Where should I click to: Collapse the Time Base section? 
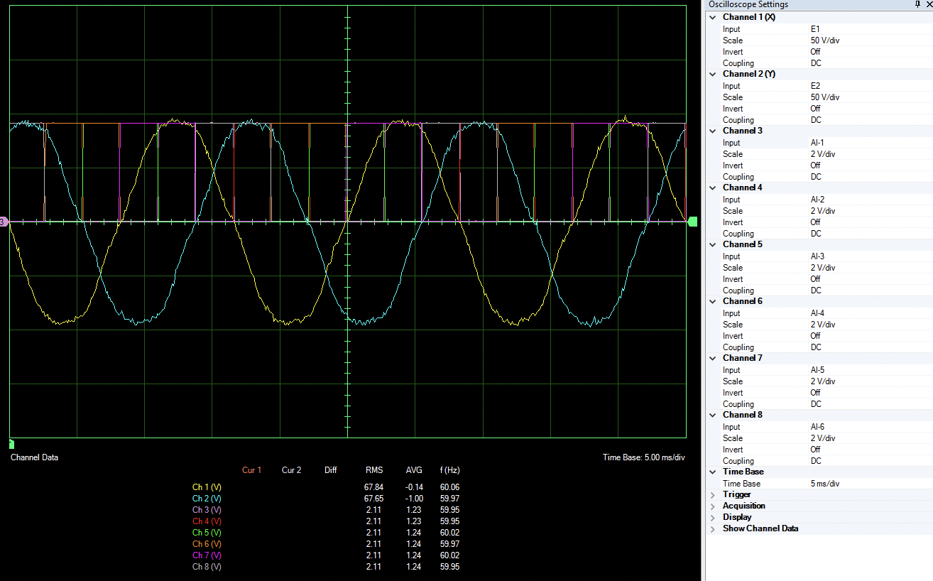(713, 472)
